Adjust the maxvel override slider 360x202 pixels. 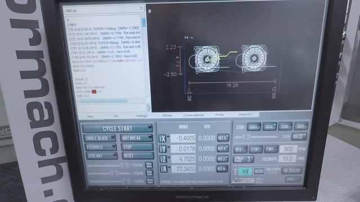(x=110, y=181)
